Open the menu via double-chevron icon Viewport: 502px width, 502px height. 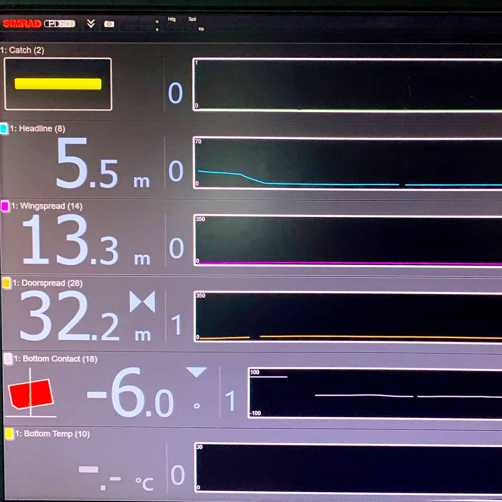click(91, 24)
